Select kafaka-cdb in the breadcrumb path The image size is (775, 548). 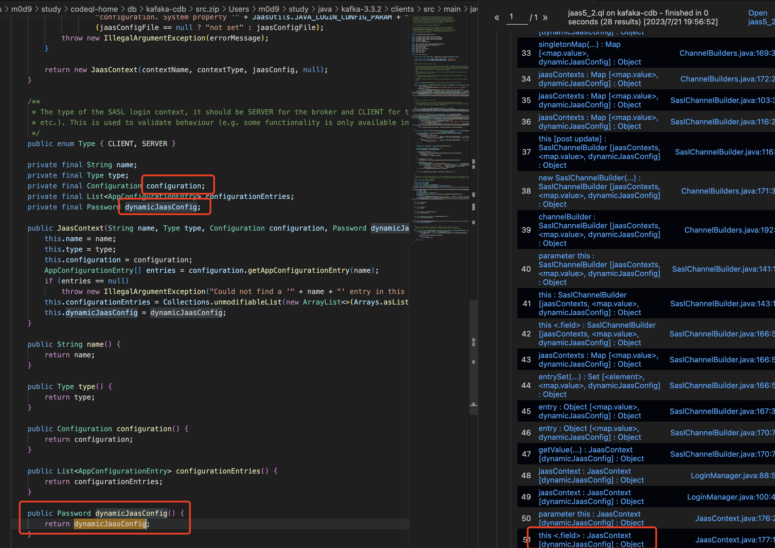pos(166,9)
